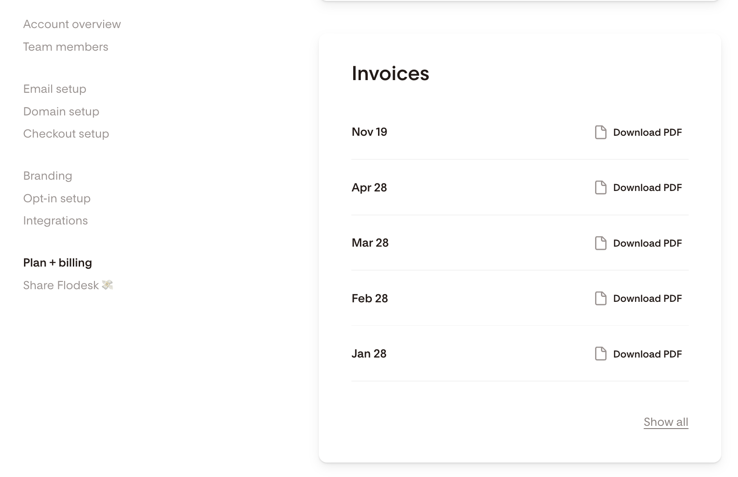Download PDF text for Apr 28 invoice
The image size is (738, 477).
(x=647, y=187)
